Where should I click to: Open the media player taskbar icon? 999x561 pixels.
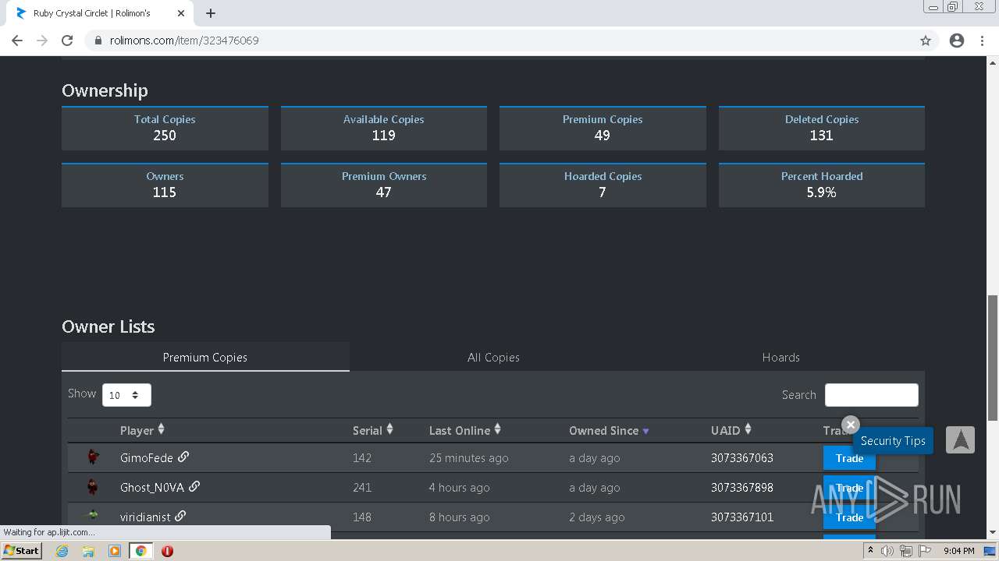(x=114, y=551)
